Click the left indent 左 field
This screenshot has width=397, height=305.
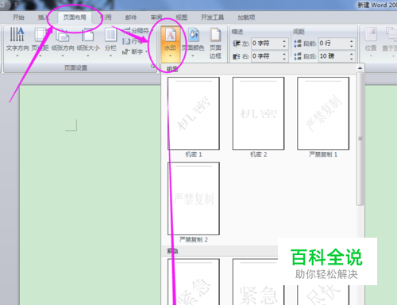[x=266, y=44]
